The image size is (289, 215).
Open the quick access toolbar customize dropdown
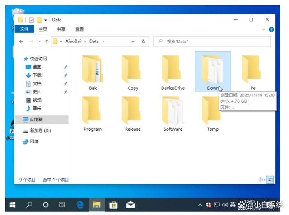[45, 20]
